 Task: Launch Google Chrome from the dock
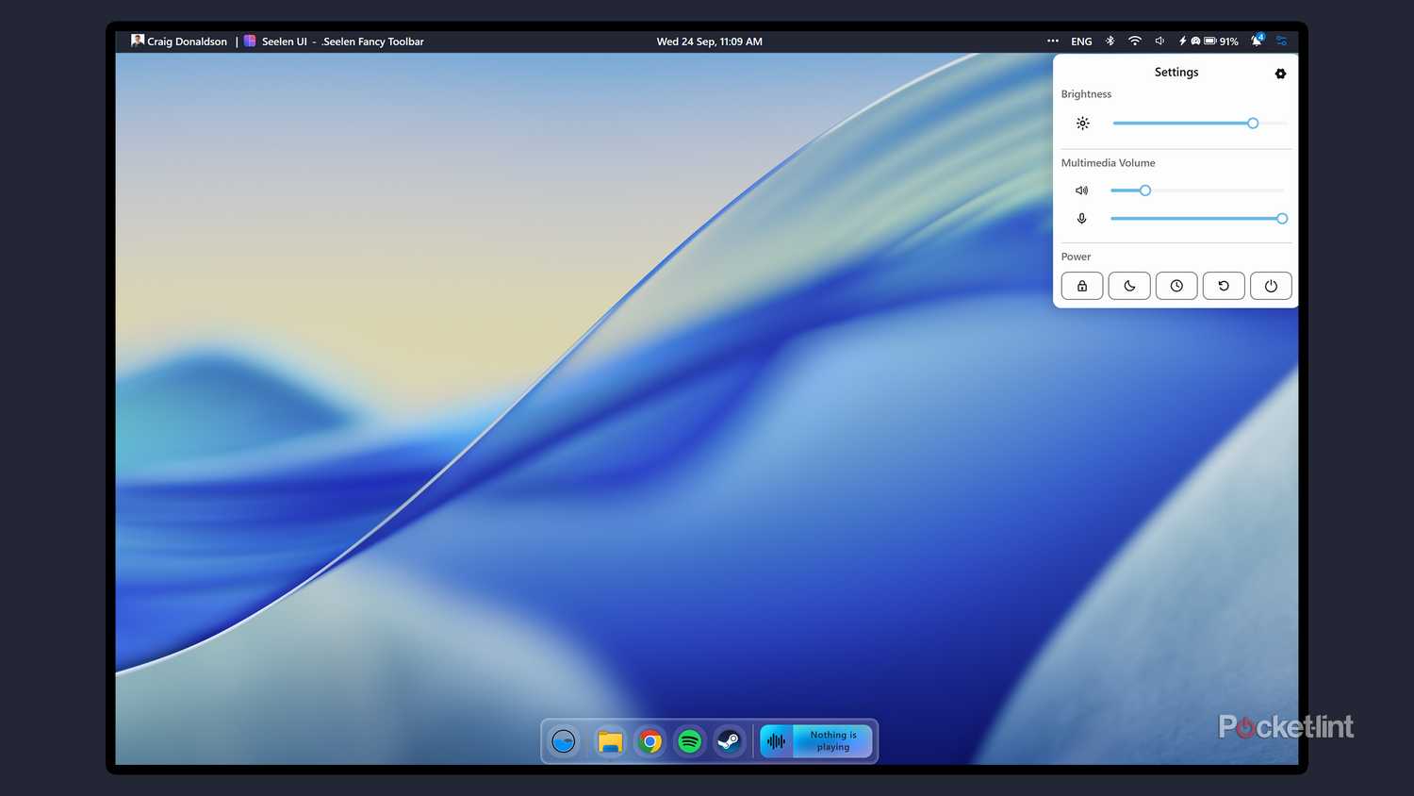click(x=649, y=741)
